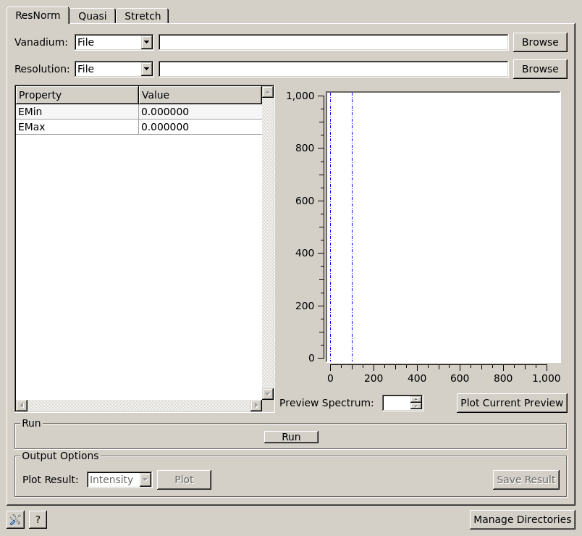Viewport: 582px width, 536px height.
Task: Decrement the Preview Spectrum spinner down arrow
Action: (x=416, y=406)
